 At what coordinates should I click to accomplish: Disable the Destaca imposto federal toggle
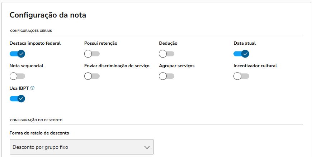coord(17,54)
